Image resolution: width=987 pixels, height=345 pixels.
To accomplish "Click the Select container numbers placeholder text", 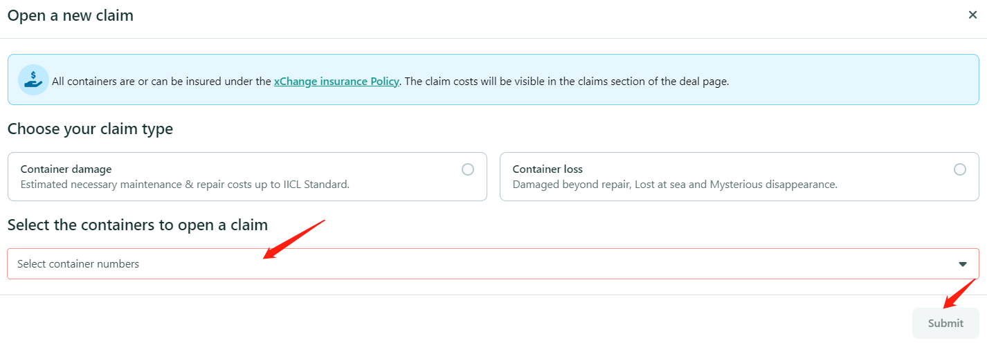I will click(78, 264).
